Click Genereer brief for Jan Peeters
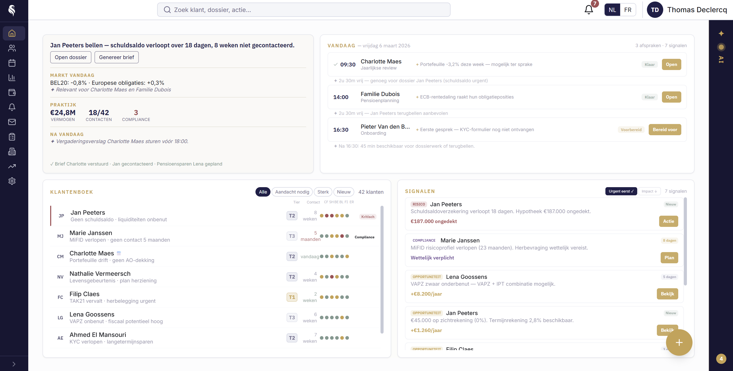Screen dimensions: 733x371 coord(116,57)
